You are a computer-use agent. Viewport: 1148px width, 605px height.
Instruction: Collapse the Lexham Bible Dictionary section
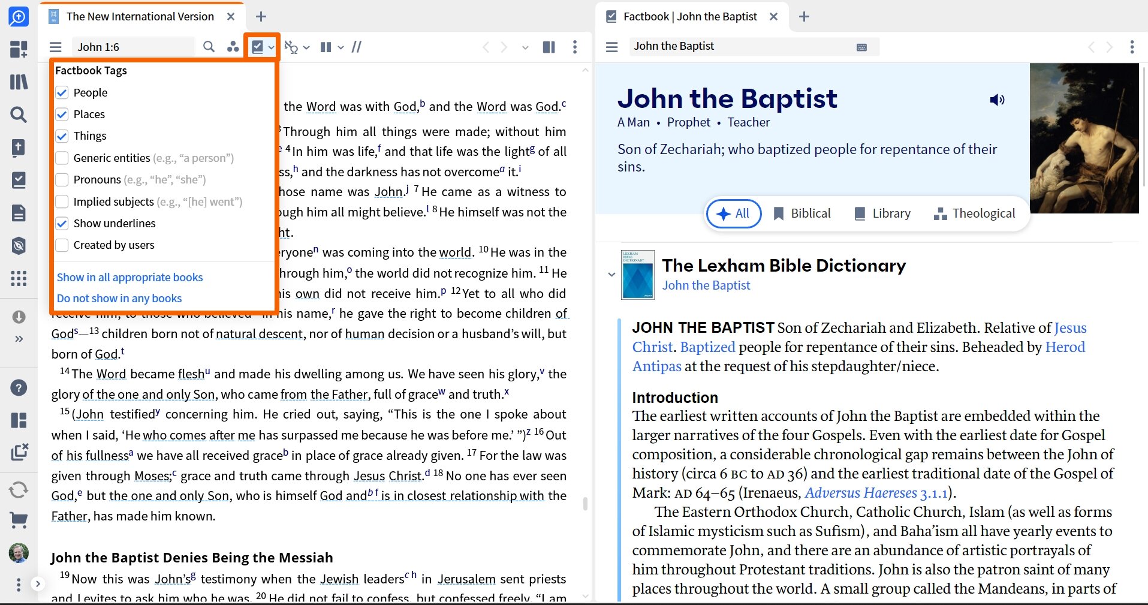pos(611,275)
